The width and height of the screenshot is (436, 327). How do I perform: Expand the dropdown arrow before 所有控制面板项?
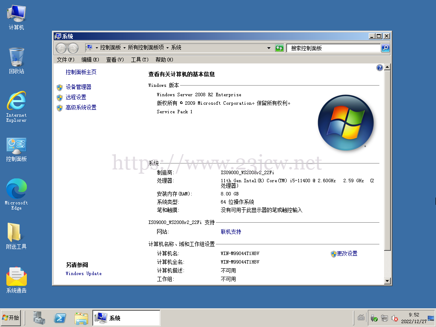[x=124, y=48]
